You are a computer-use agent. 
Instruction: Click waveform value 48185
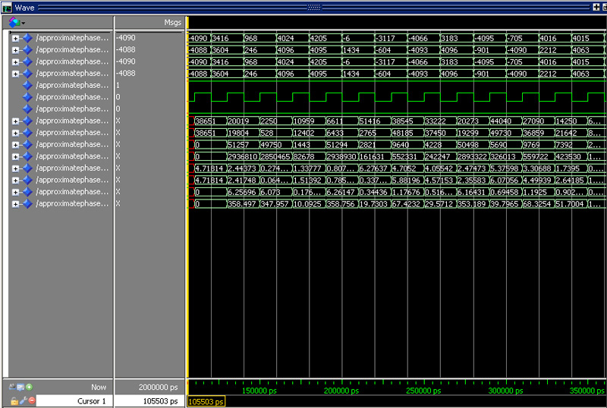(403, 133)
